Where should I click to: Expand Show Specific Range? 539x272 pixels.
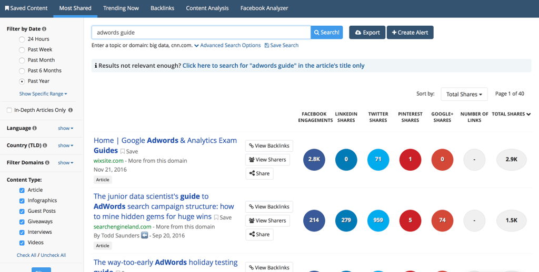43,93
